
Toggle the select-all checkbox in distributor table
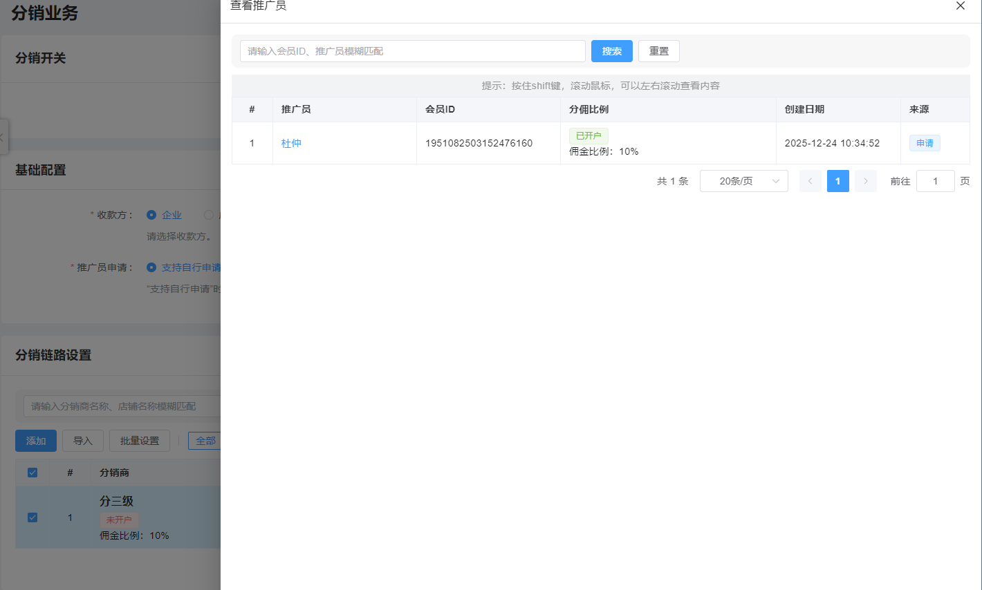click(x=32, y=472)
